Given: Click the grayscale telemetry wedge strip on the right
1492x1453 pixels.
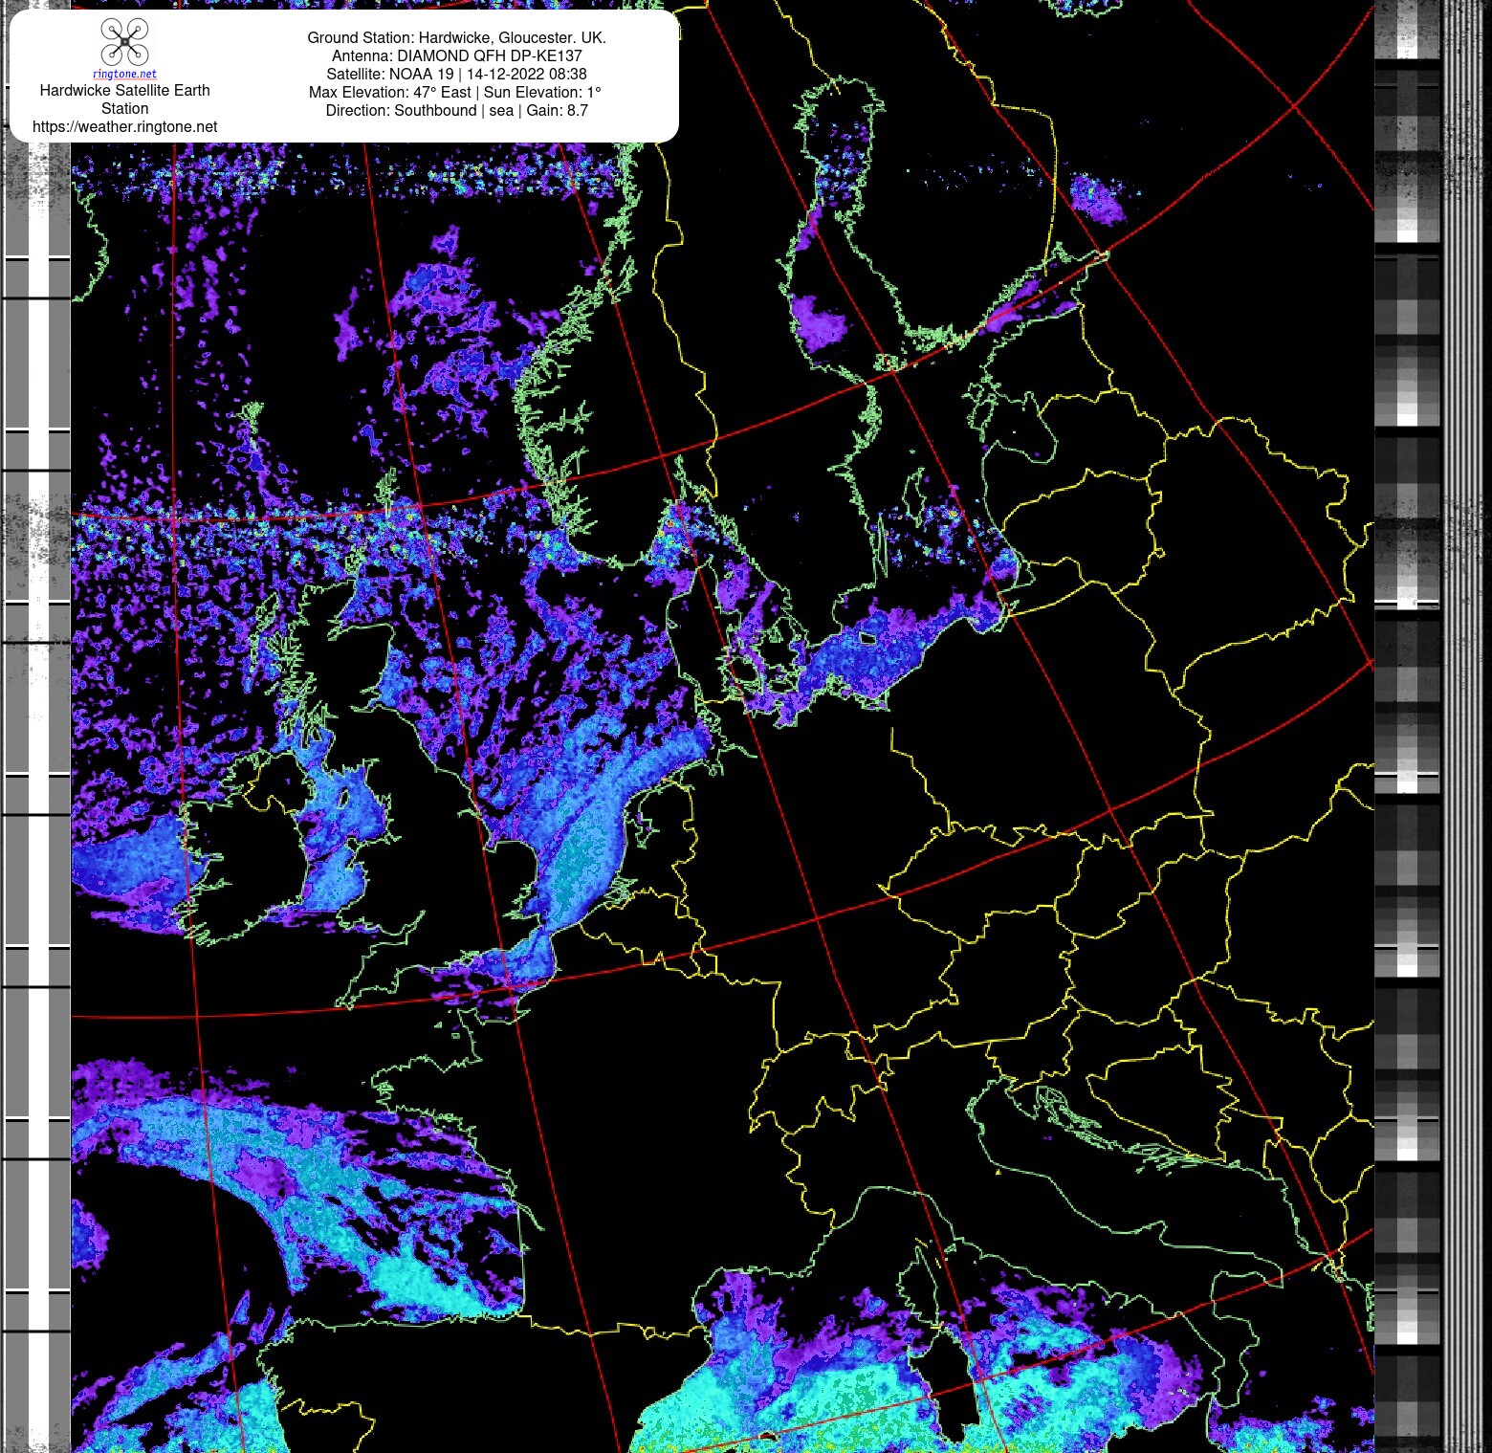Looking at the screenshot, I should point(1407,727).
